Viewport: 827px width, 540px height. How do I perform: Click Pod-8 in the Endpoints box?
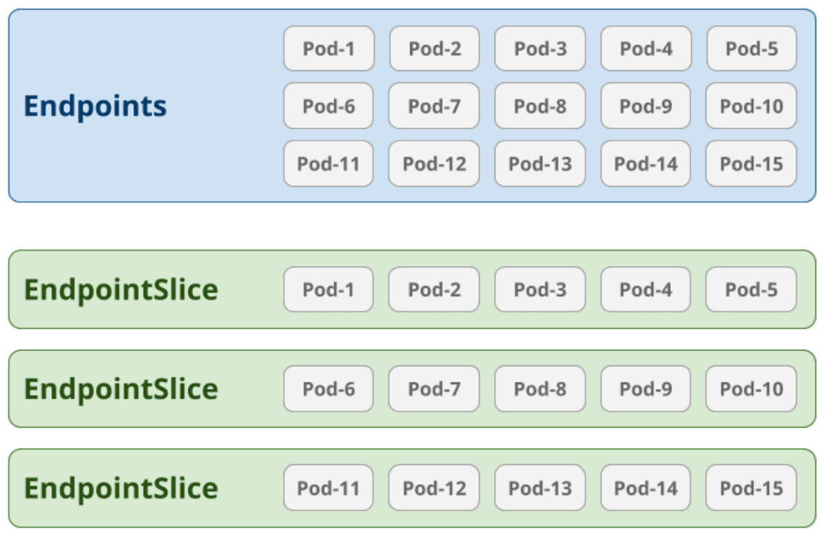click(x=540, y=106)
